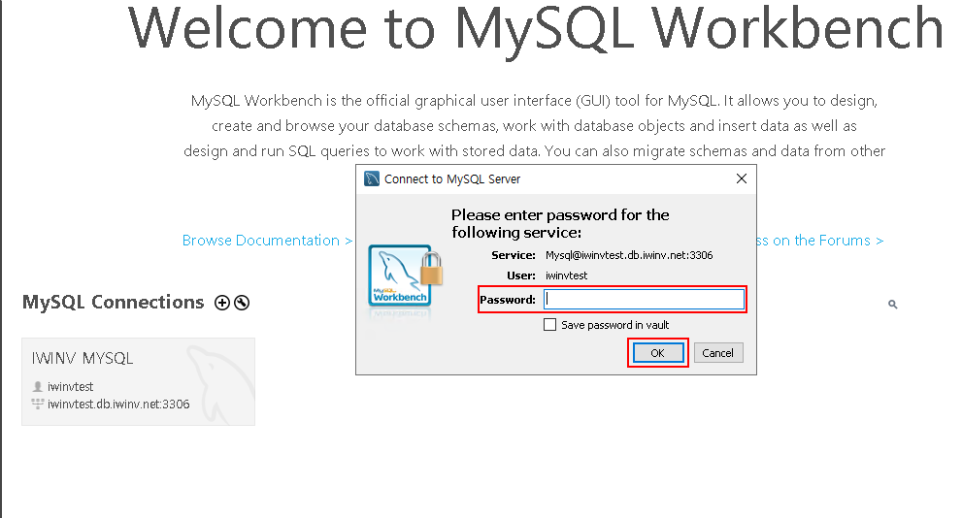Click the MySQL Workbench padlock logo in dialog
This screenshot has height=518, width=962.
[405, 275]
